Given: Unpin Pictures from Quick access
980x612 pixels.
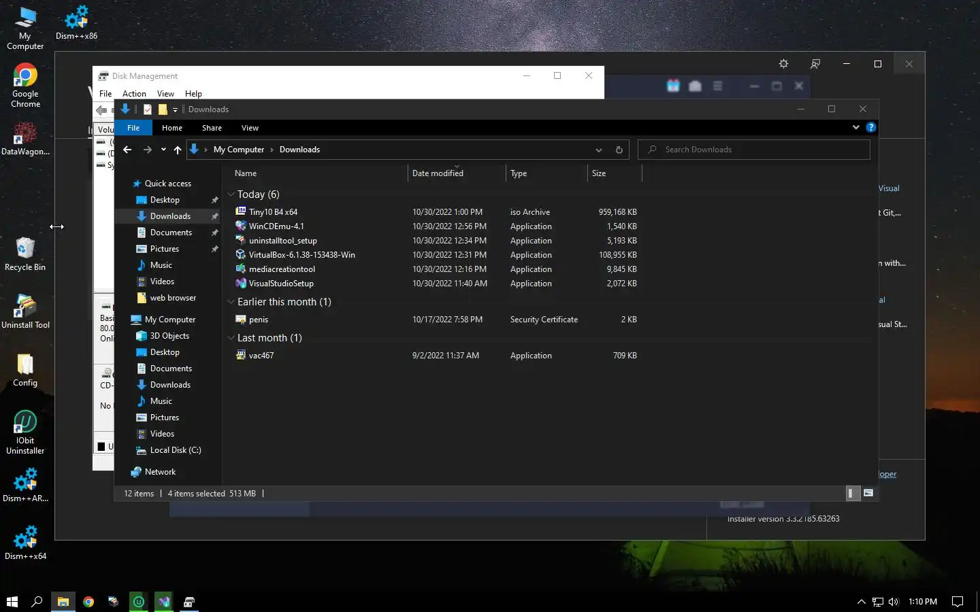Looking at the screenshot, I should click(x=214, y=249).
